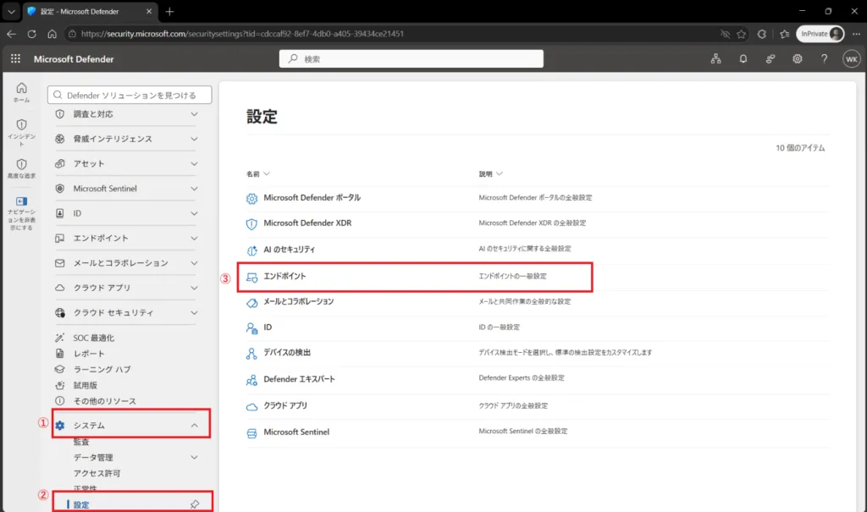Click the Microsoft Sentinel row icon
This screenshot has width=867, height=512.
click(251, 433)
